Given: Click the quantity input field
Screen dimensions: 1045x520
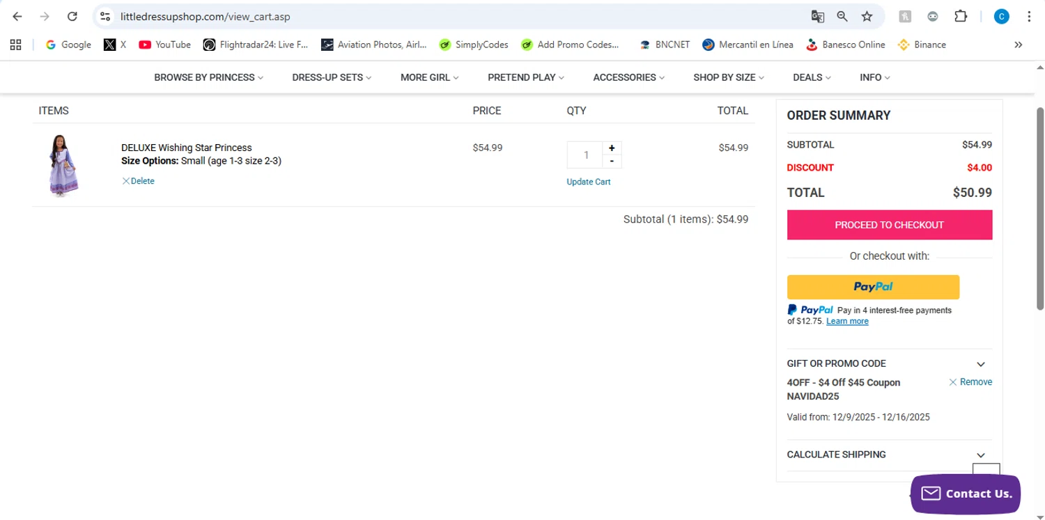Looking at the screenshot, I should click(585, 155).
